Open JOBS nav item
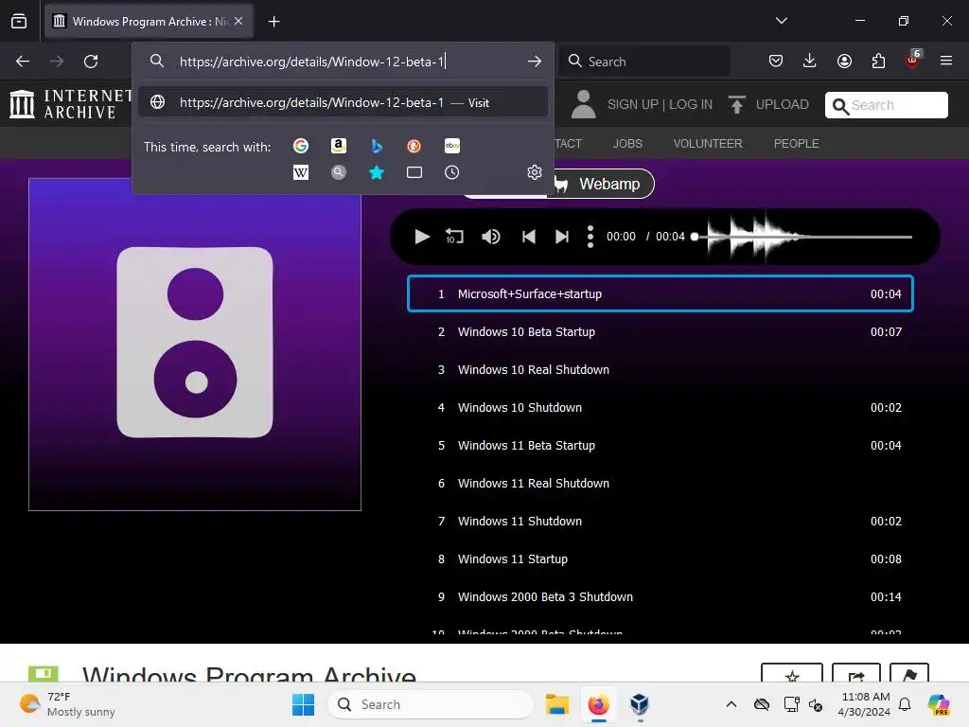Image resolution: width=969 pixels, height=727 pixels. (627, 144)
